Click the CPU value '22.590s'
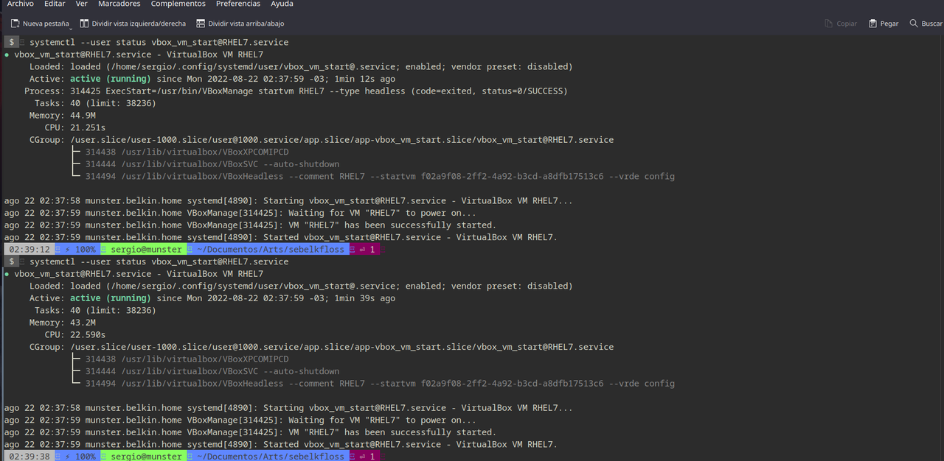944x461 pixels. (88, 335)
